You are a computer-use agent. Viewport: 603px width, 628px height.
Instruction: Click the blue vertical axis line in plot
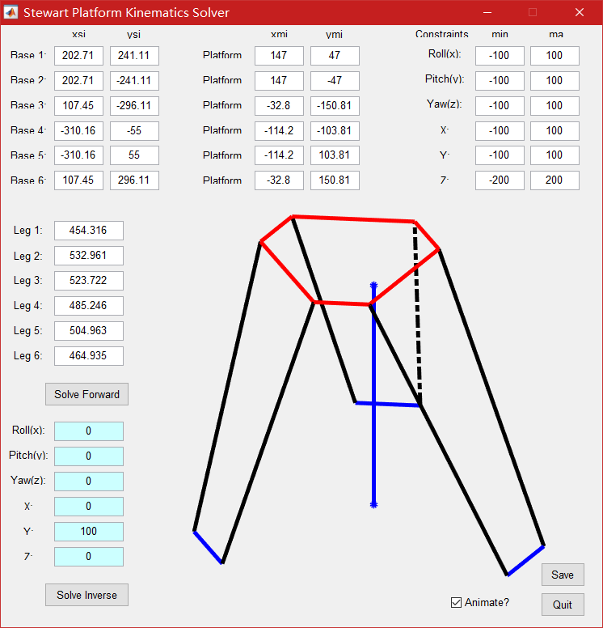(x=373, y=453)
